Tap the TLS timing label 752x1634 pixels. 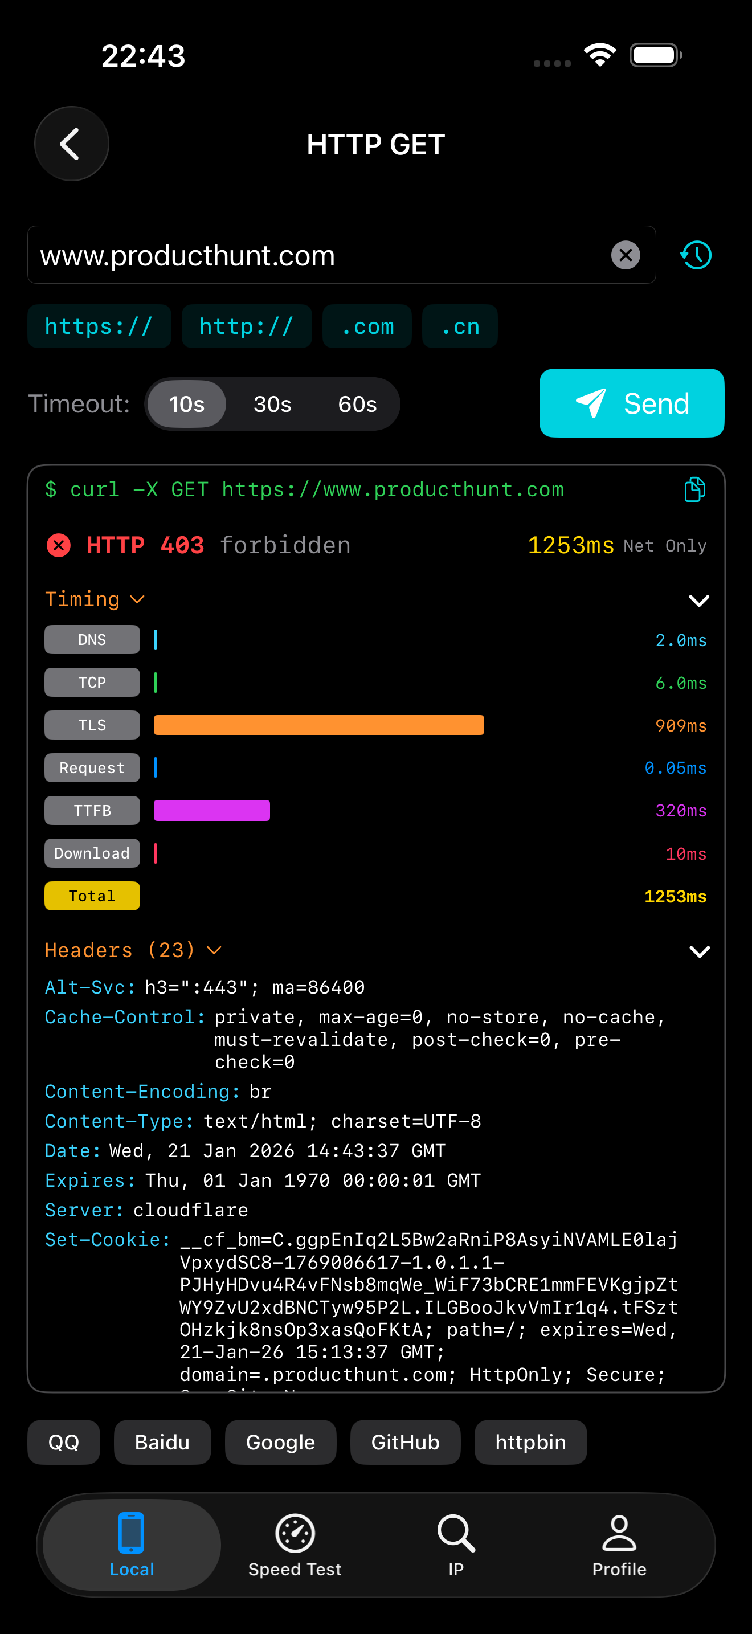(92, 725)
